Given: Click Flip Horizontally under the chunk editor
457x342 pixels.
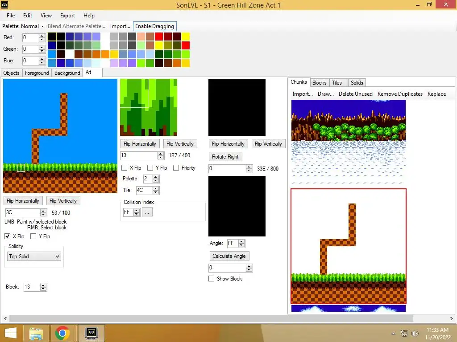Looking at the screenshot, I should (x=23, y=201).
